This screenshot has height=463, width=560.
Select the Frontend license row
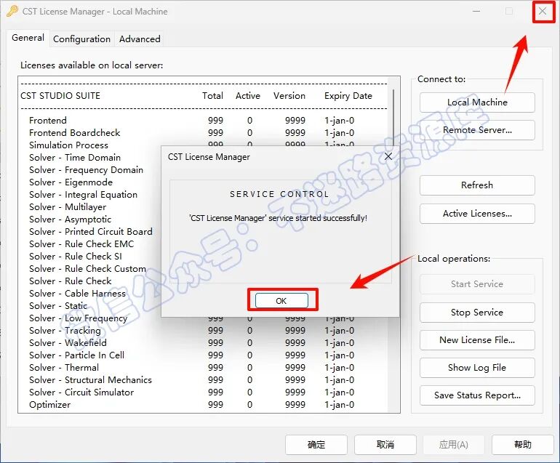[x=191, y=121]
